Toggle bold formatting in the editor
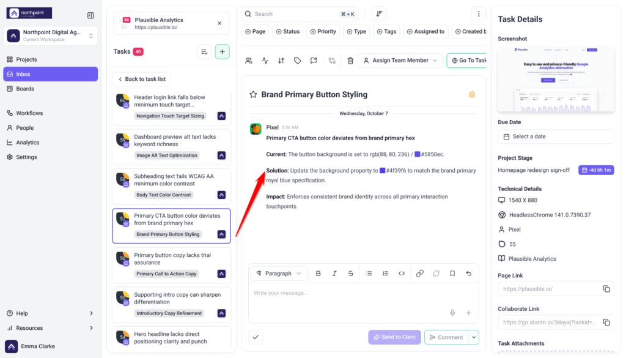This screenshot has height=358, width=626. 318,274
